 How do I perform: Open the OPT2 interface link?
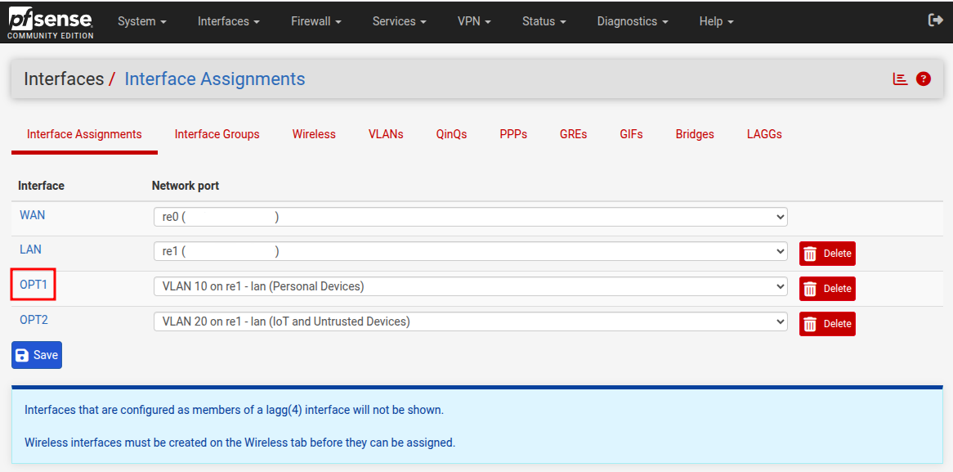click(x=34, y=319)
